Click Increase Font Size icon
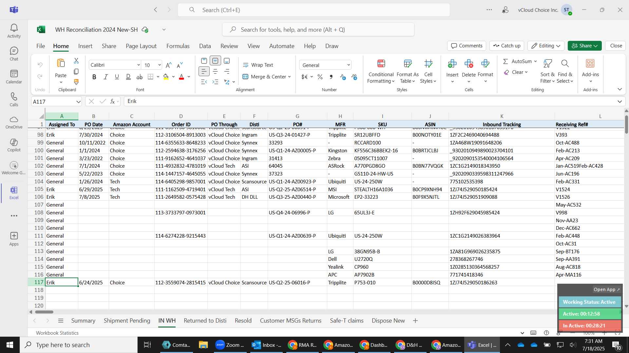629x353 pixels. pos(169,65)
